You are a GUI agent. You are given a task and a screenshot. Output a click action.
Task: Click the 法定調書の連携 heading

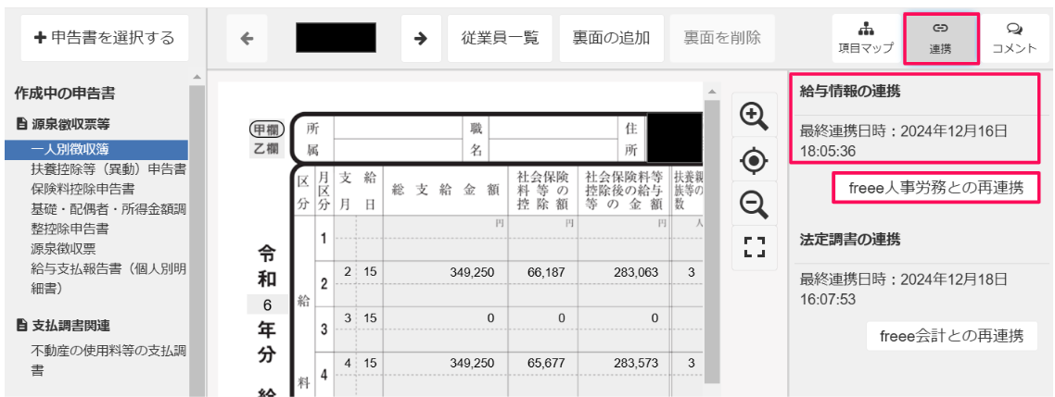[x=850, y=239]
